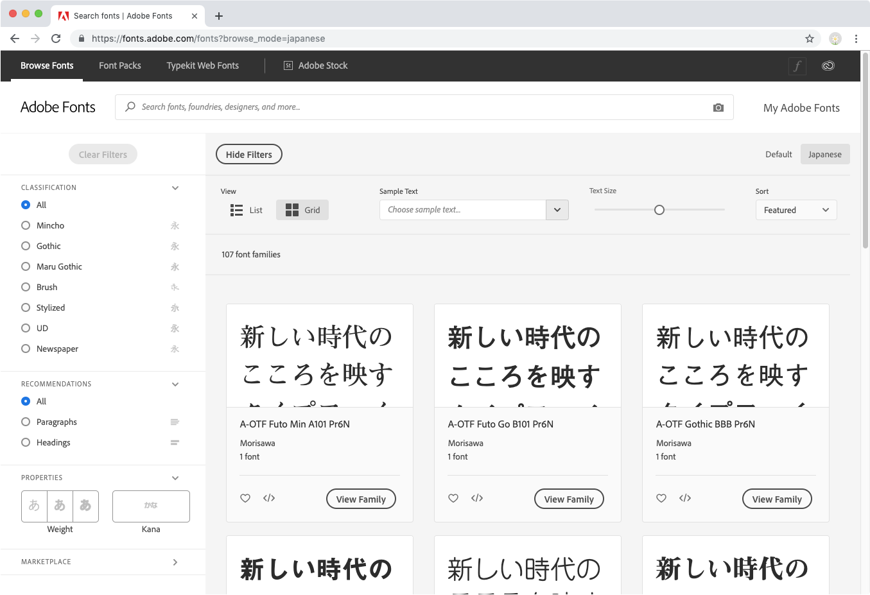Favorite A-OTF Gothic BBB Pr6N with heart
Screen dimensions: 870x595
661,498
